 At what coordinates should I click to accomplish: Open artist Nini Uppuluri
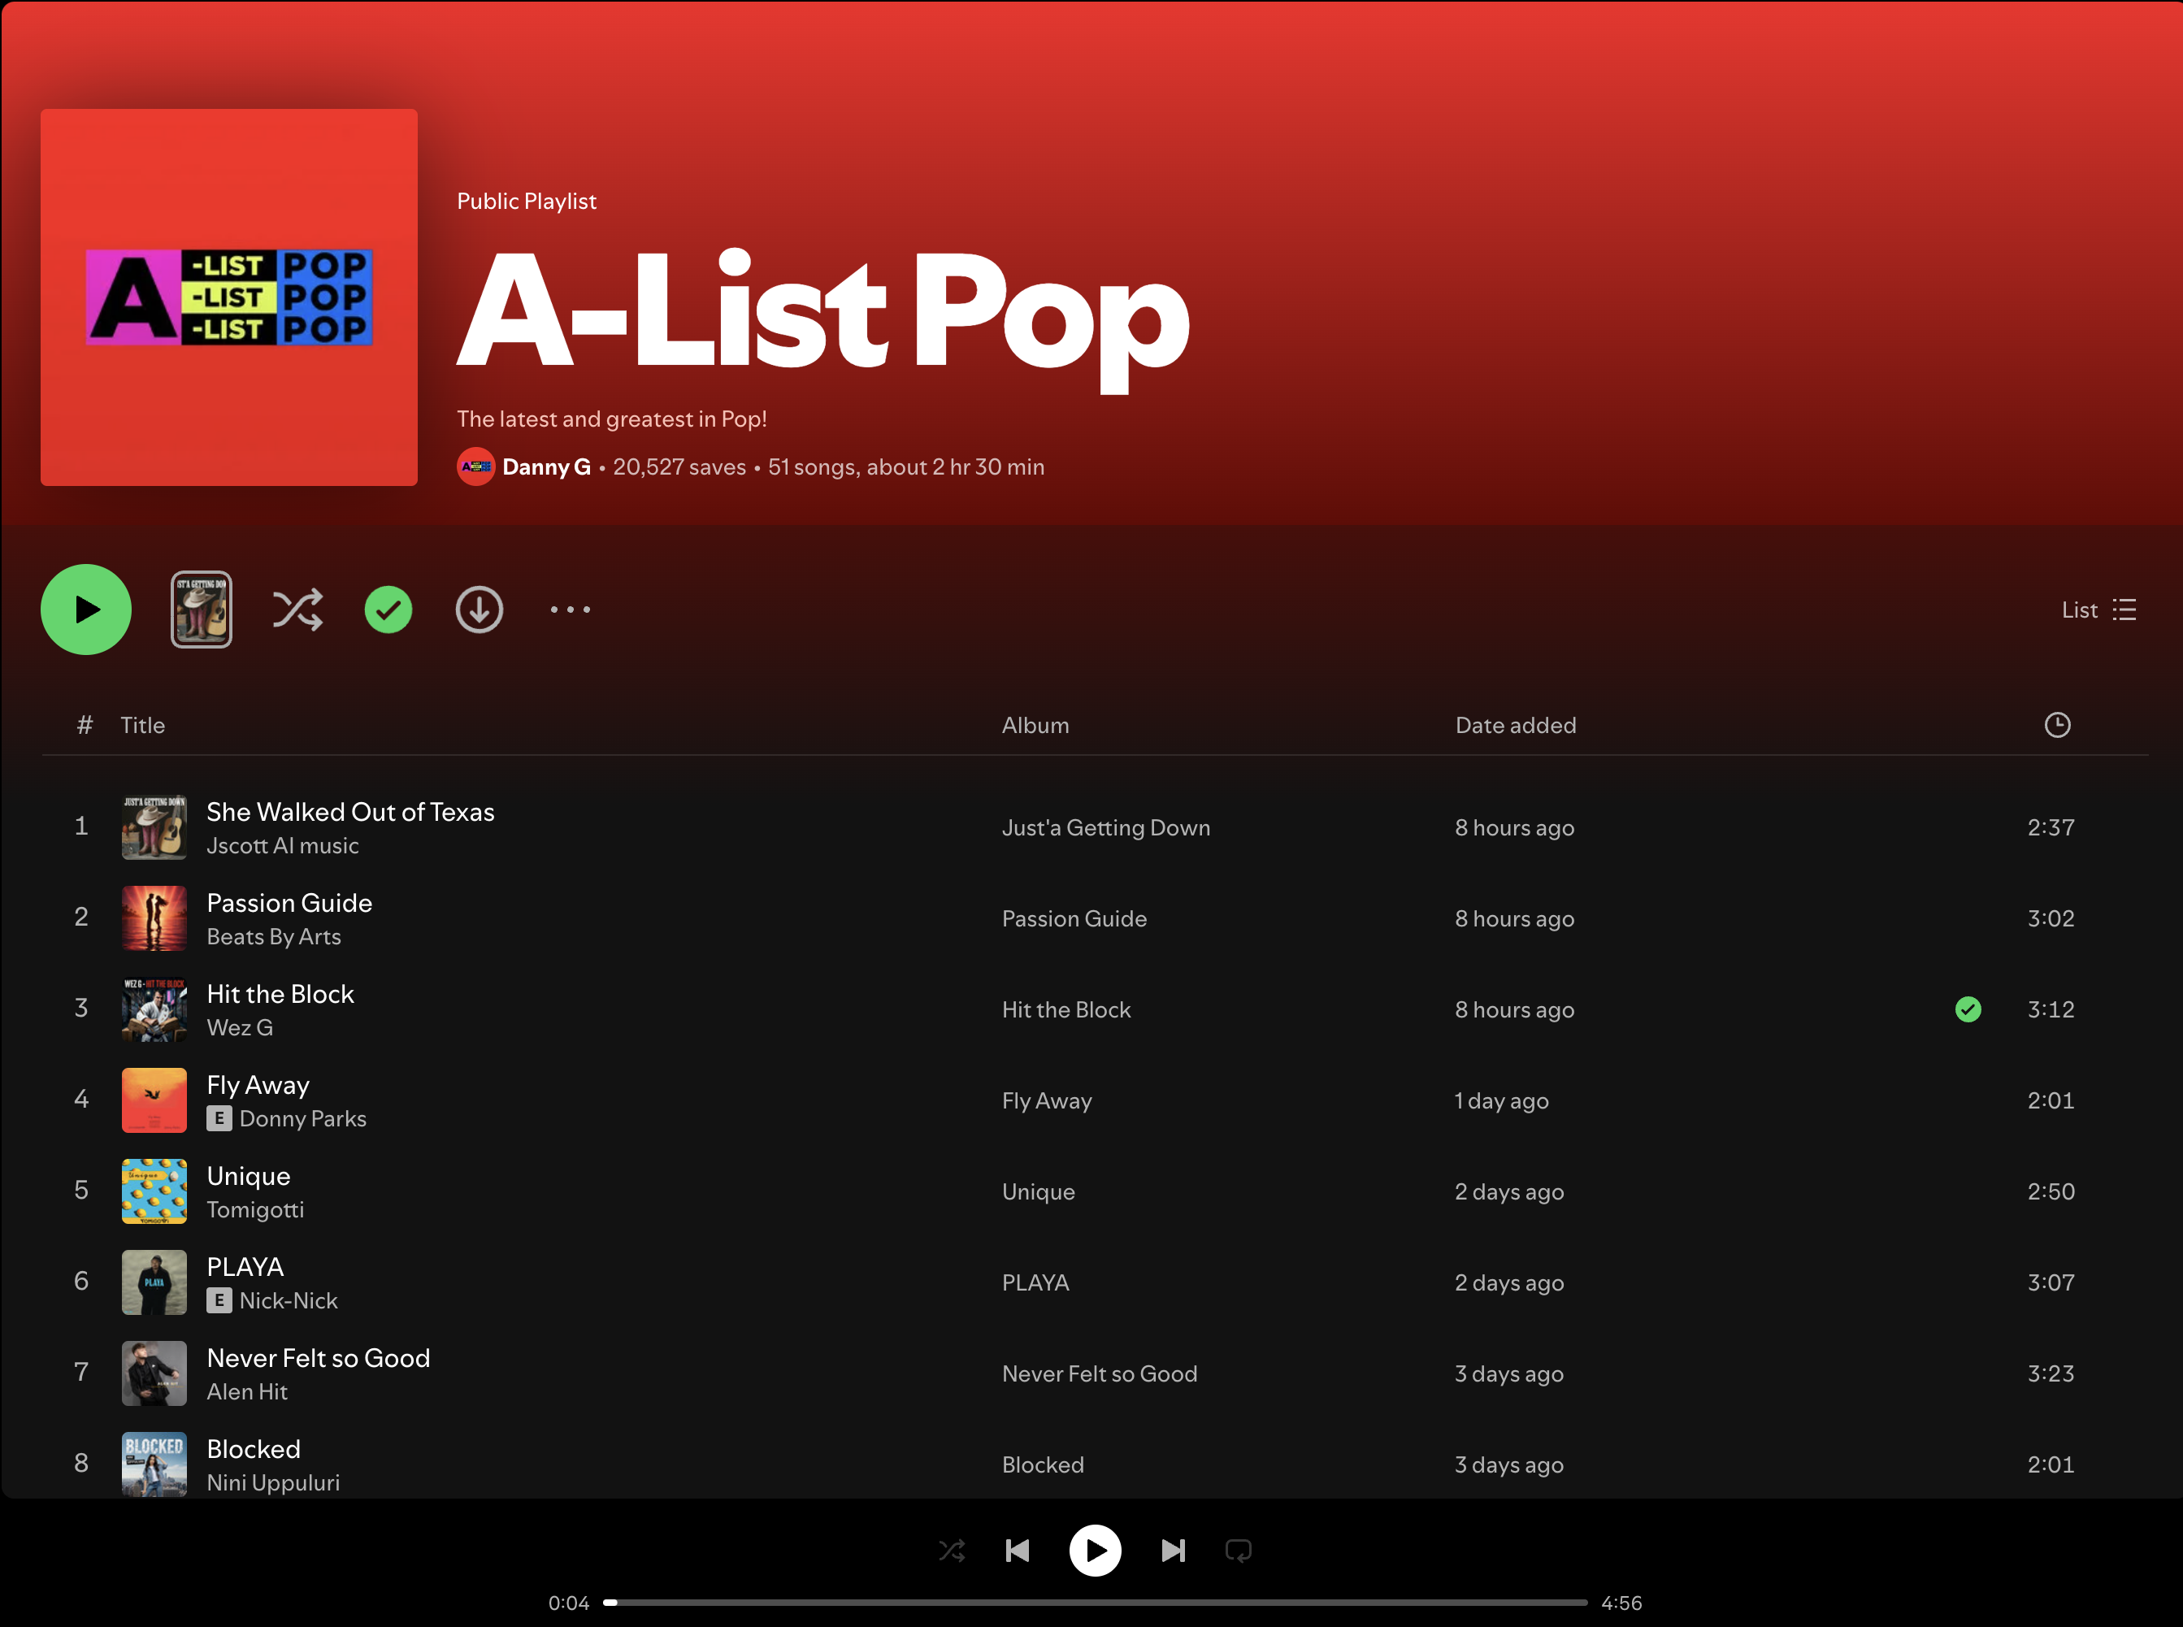click(x=273, y=1483)
